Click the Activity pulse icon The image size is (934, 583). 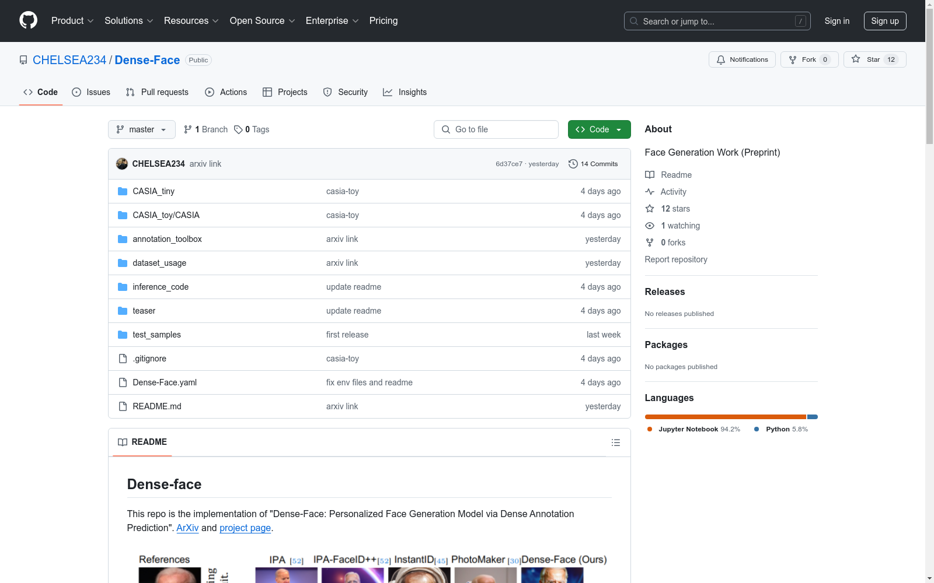(x=650, y=192)
